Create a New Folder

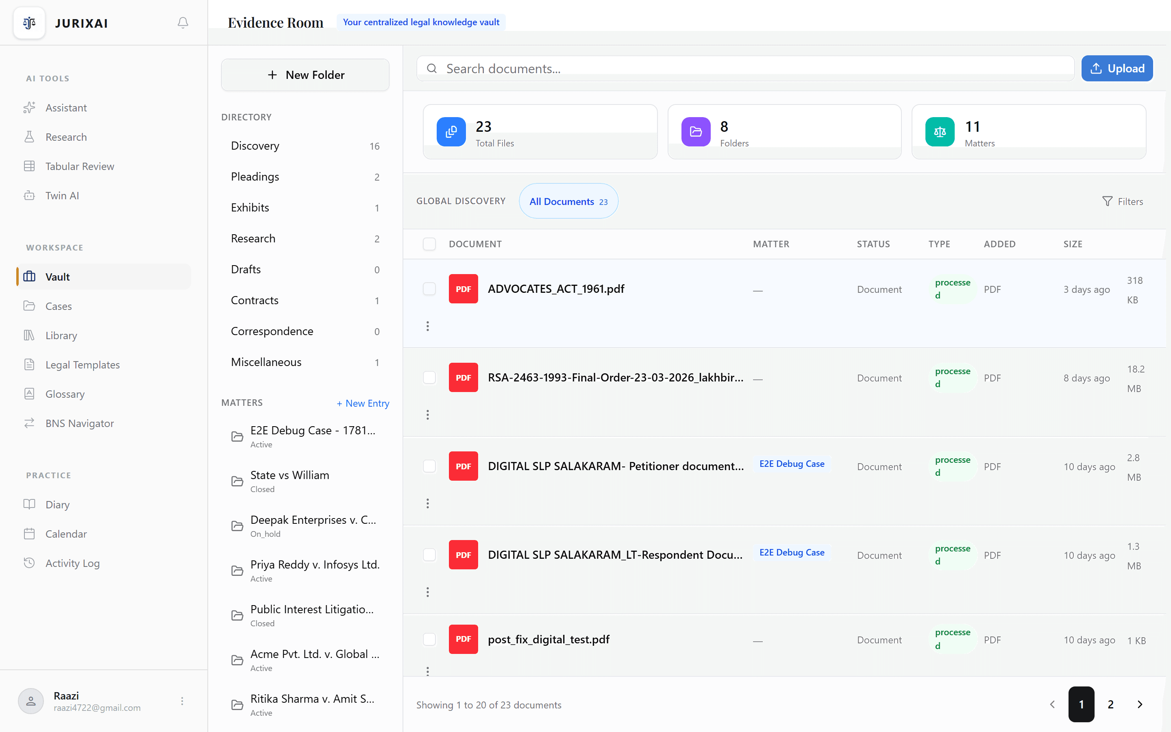pos(305,75)
